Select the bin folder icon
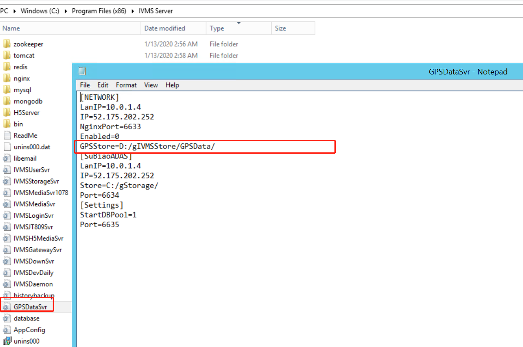The image size is (523, 347). [x=7, y=124]
